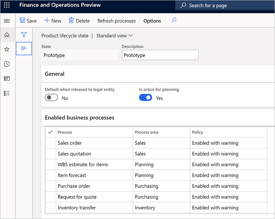Click Refresh processes in action pane
This screenshot has width=275, height=219.
pos(116,21)
